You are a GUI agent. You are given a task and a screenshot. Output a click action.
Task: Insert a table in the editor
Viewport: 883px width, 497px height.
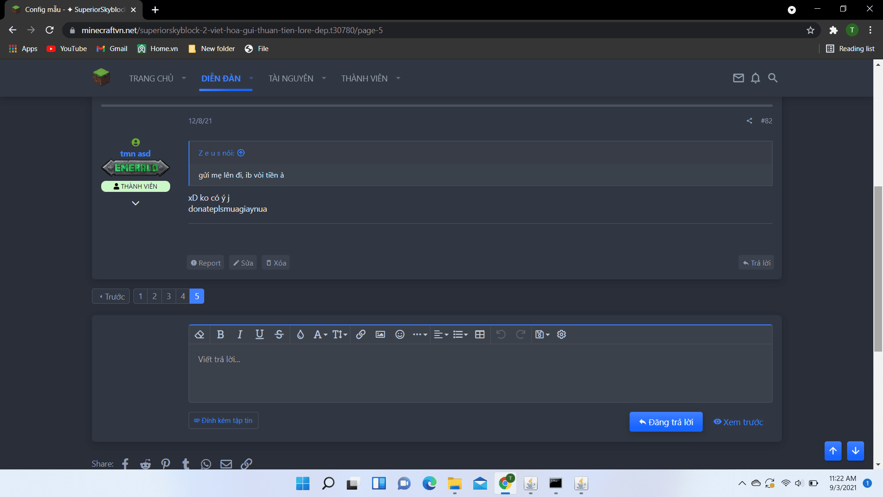pyautogui.click(x=480, y=335)
